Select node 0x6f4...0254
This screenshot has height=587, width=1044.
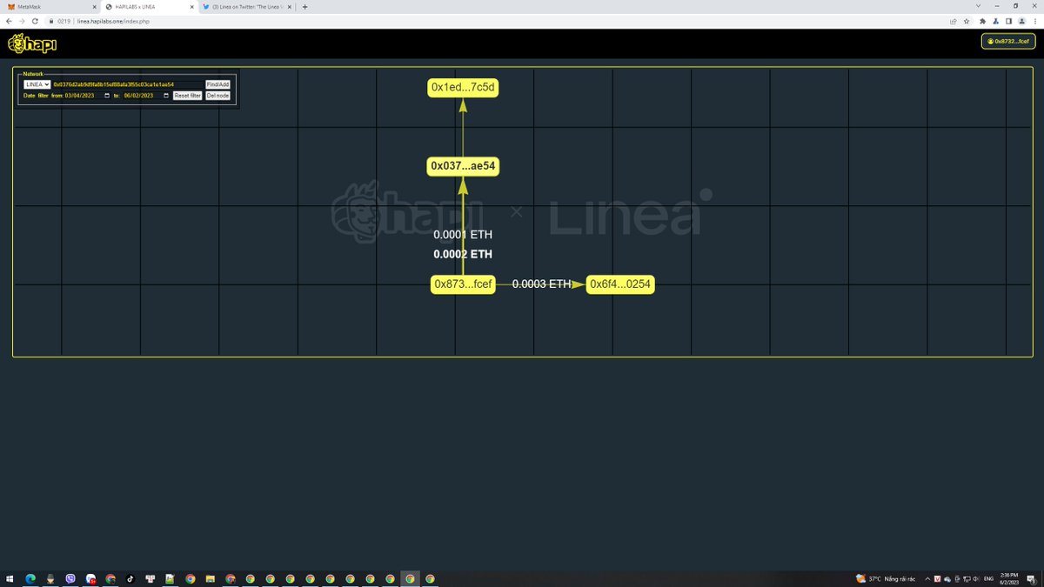point(620,284)
